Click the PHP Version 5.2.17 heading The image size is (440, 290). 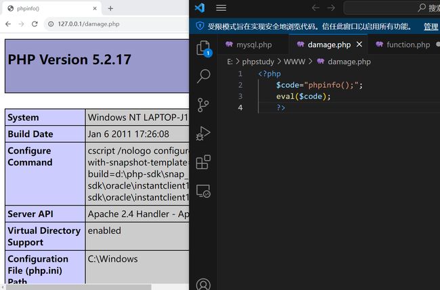coord(70,59)
